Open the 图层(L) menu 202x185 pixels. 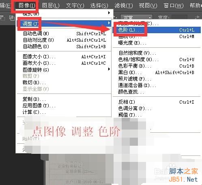(x=51, y=6)
